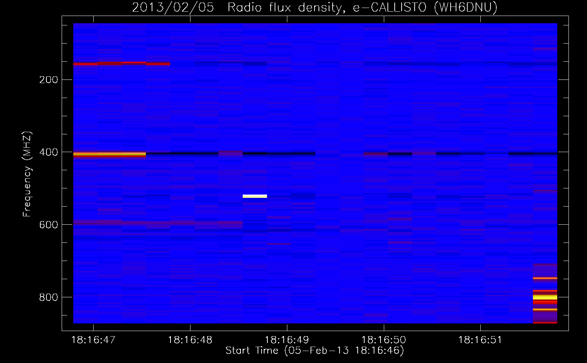Click the bright yellow burst at 800 MHz

pyautogui.click(x=545, y=297)
